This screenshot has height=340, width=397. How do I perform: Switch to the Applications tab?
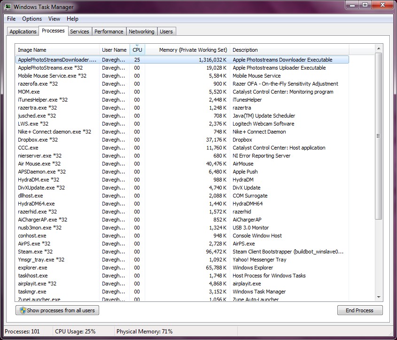point(23,32)
